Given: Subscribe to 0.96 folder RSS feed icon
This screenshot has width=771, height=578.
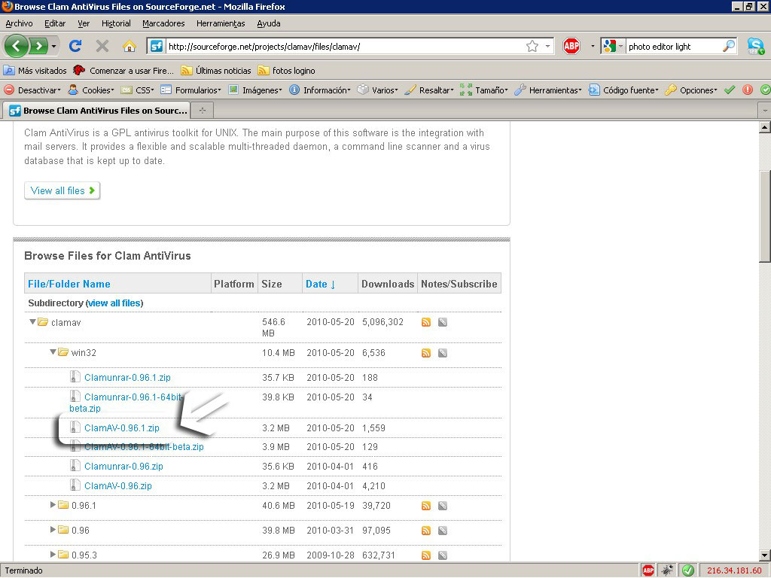Looking at the screenshot, I should pyautogui.click(x=426, y=531).
